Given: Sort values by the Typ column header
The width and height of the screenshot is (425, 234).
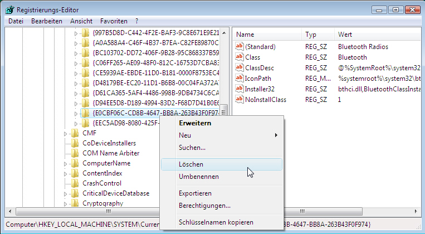Looking at the screenshot, I should (x=318, y=35).
